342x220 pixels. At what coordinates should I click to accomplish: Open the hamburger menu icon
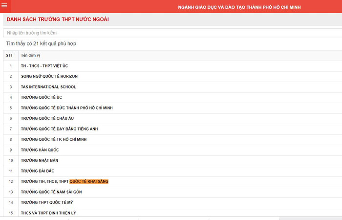point(4,6)
